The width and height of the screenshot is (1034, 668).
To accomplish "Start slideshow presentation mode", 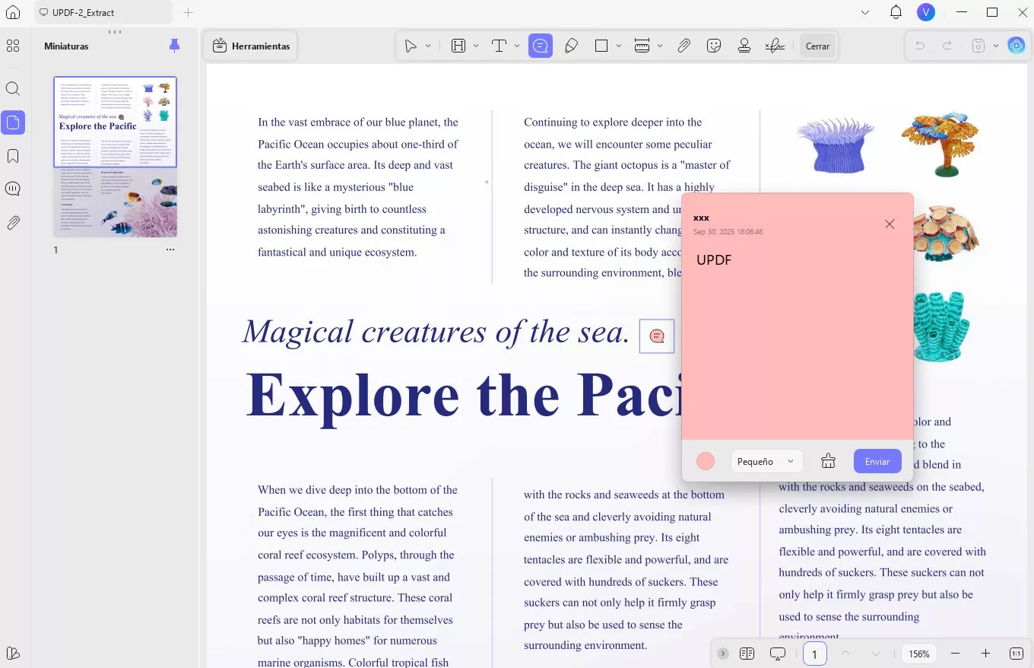I will click(x=778, y=654).
